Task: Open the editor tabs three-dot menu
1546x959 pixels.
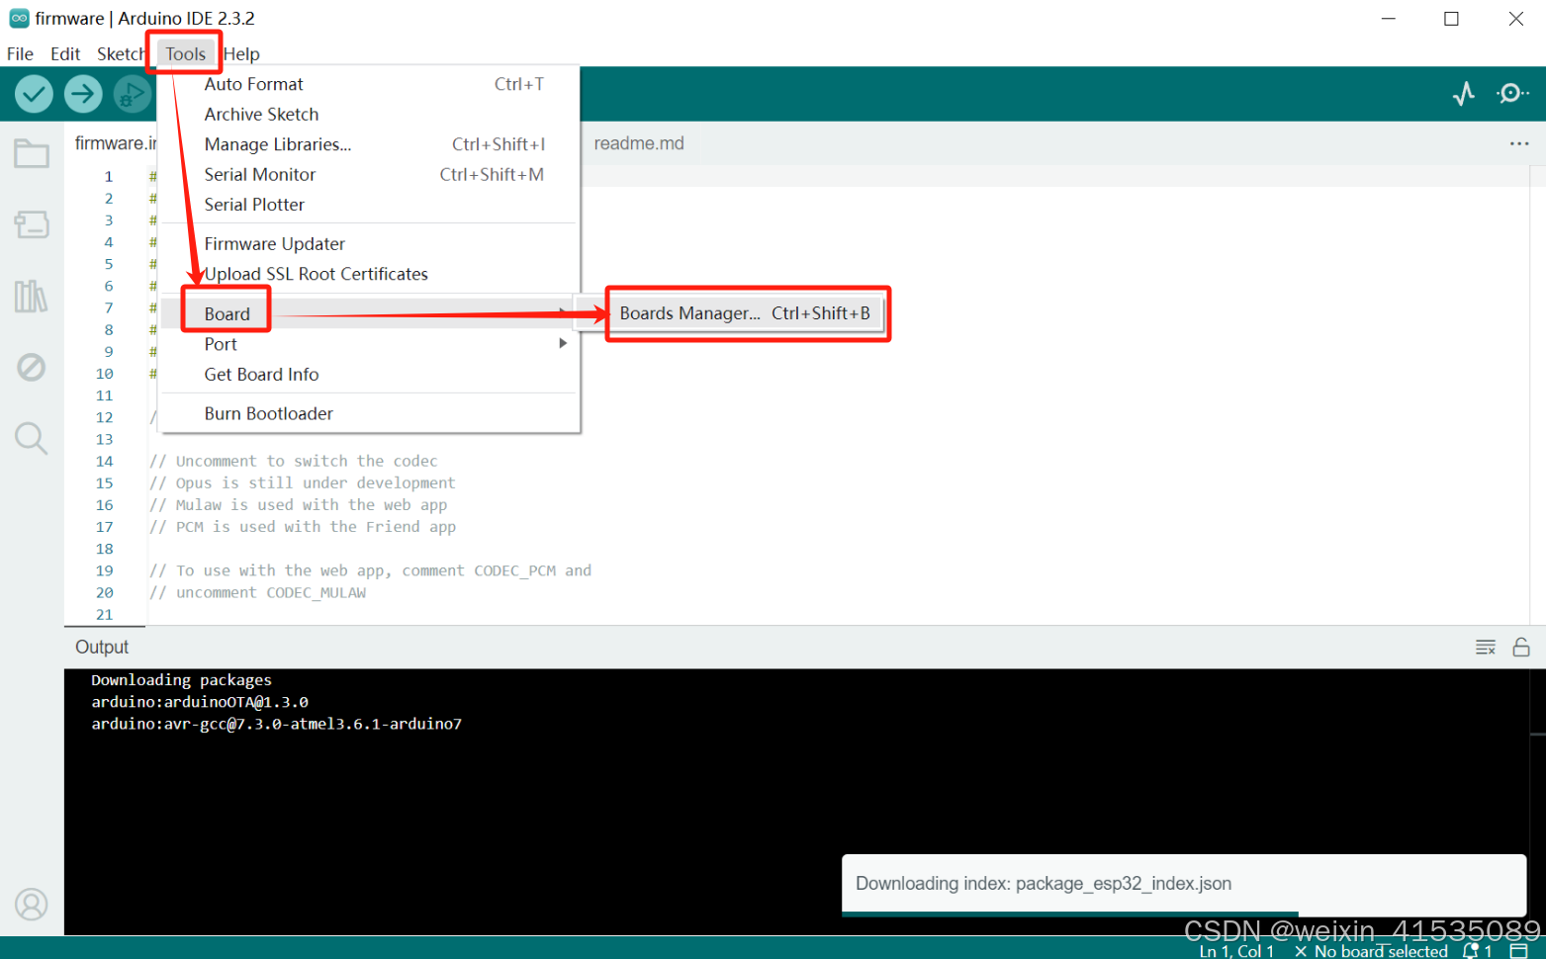Action: click(x=1519, y=144)
